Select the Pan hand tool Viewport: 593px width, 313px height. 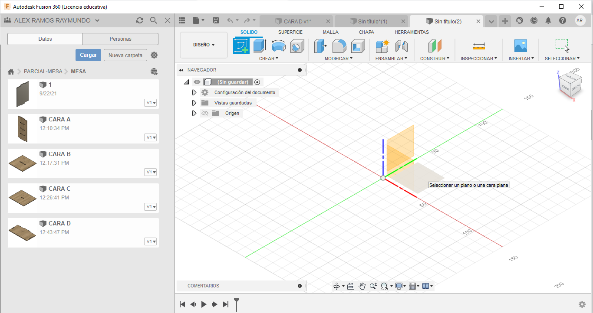coord(362,286)
